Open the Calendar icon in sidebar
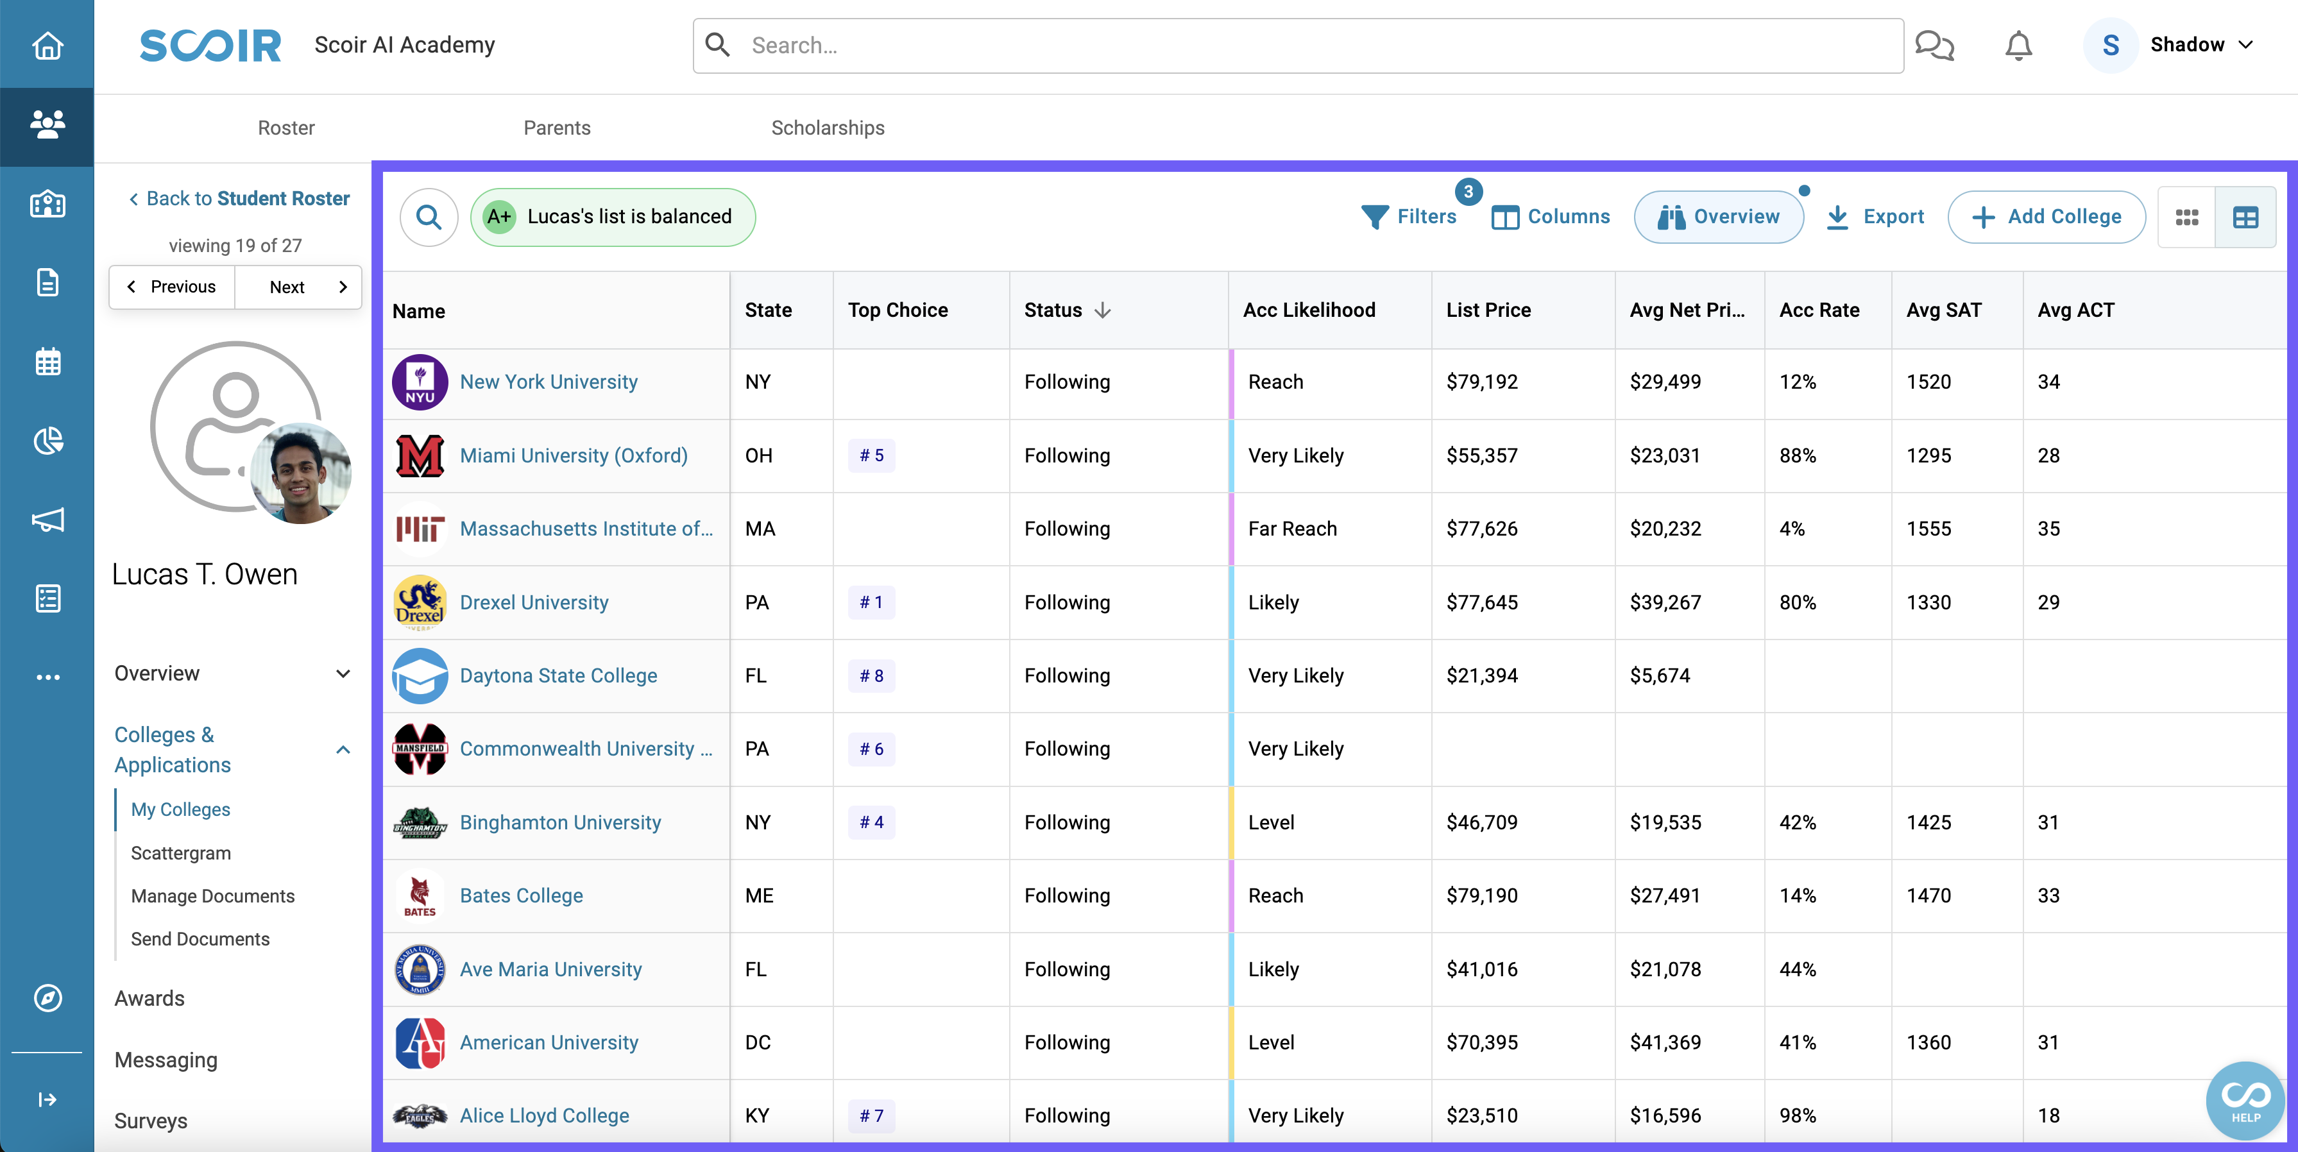The height and width of the screenshot is (1152, 2298). [47, 361]
